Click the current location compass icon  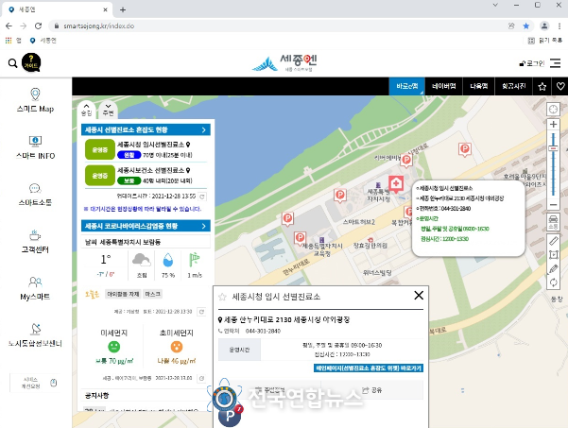[553, 109]
